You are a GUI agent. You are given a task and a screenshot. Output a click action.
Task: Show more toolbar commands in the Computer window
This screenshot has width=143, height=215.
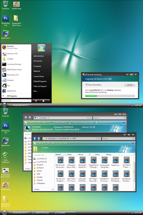click(x=115, y=123)
